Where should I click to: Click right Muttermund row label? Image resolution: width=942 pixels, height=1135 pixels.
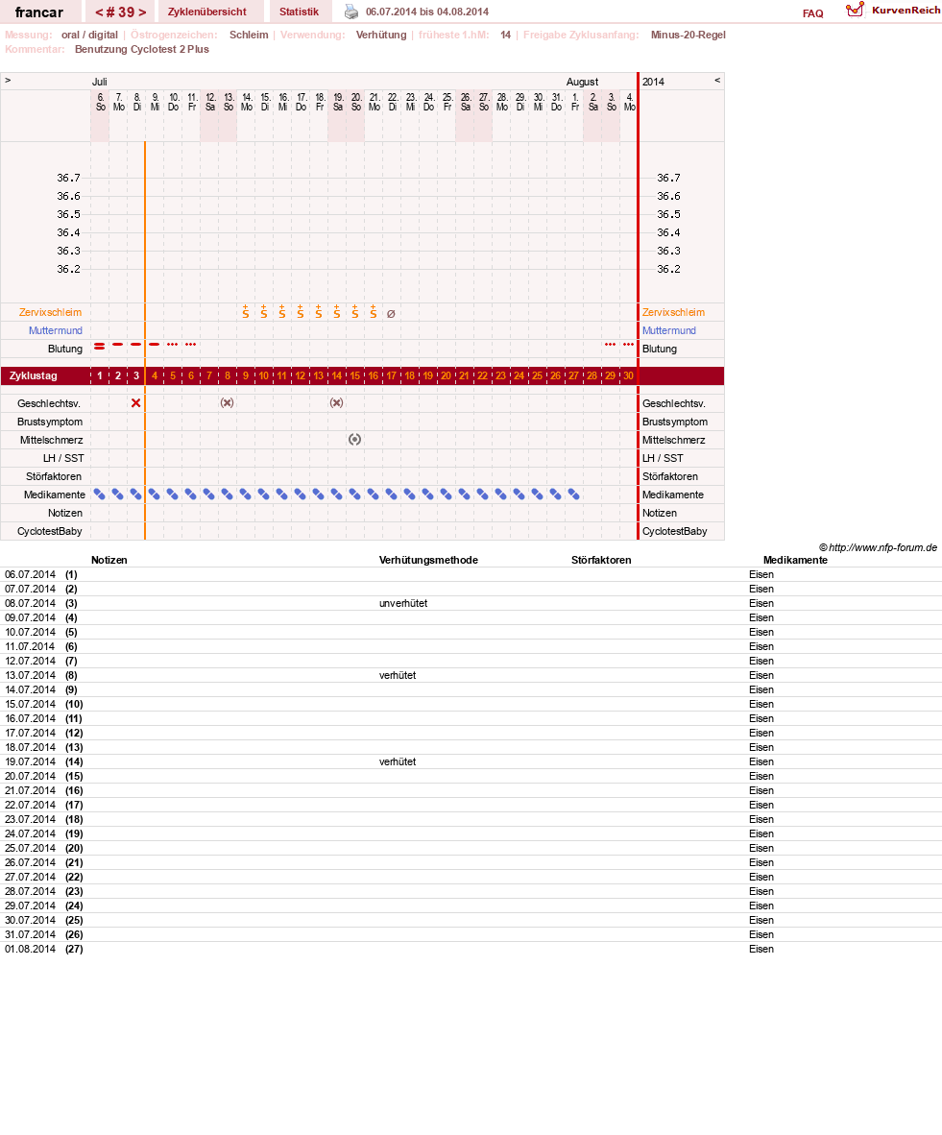click(x=669, y=330)
